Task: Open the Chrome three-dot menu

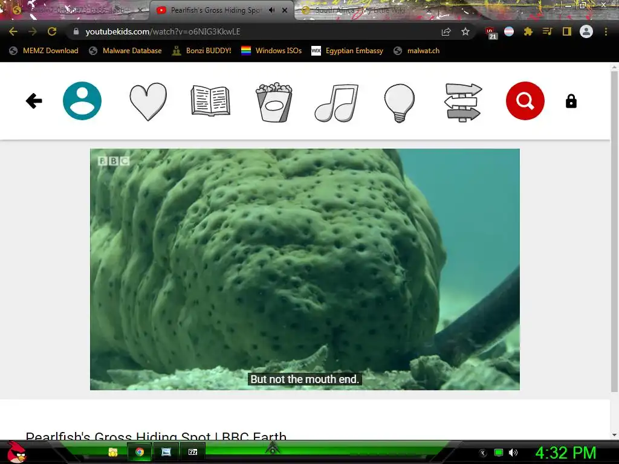Action: click(606, 31)
